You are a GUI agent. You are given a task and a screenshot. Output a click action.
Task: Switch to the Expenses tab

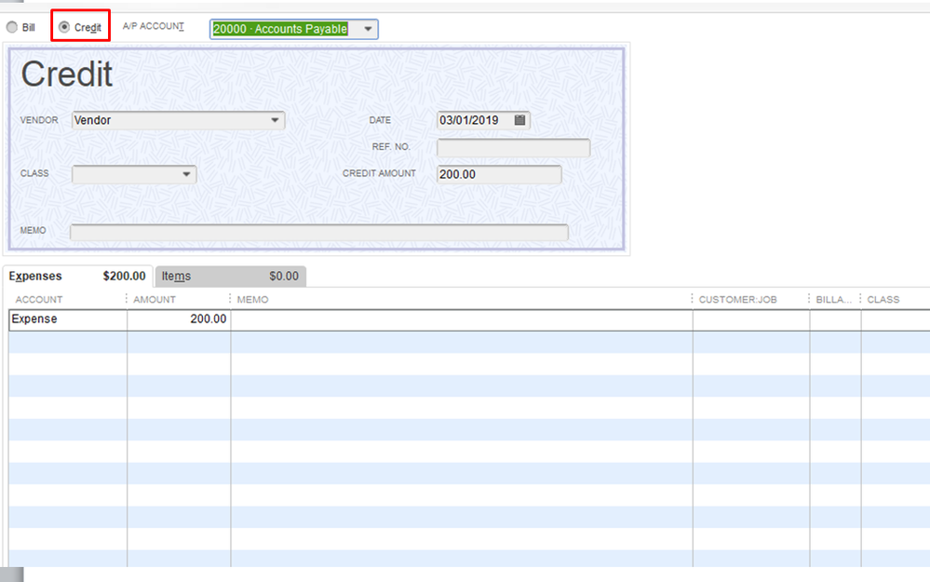pos(77,276)
